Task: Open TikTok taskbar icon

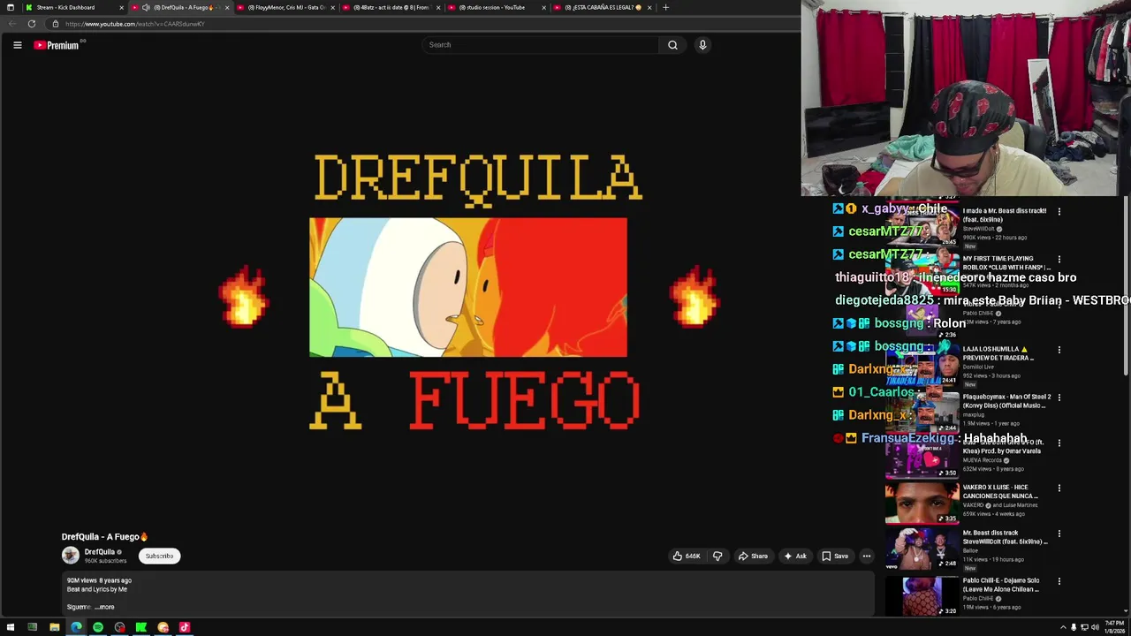Action: 185,627
